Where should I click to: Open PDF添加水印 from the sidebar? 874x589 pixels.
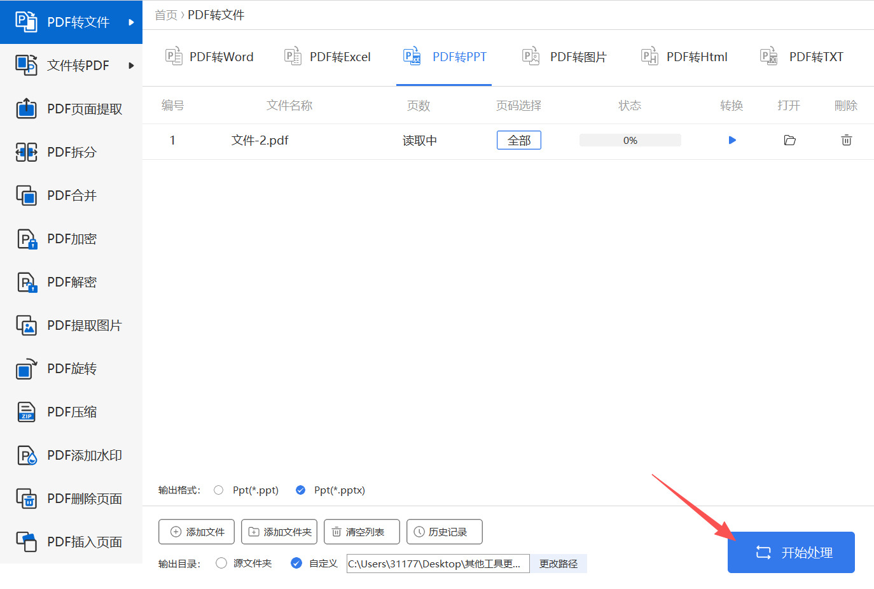pyautogui.click(x=71, y=455)
